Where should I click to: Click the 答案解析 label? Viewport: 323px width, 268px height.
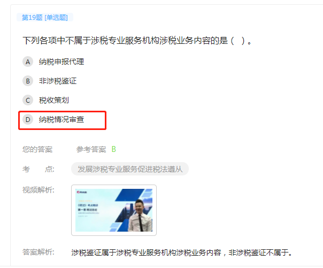click(39, 252)
